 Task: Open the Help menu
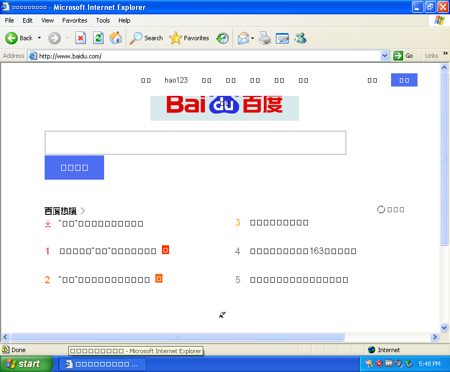point(124,20)
